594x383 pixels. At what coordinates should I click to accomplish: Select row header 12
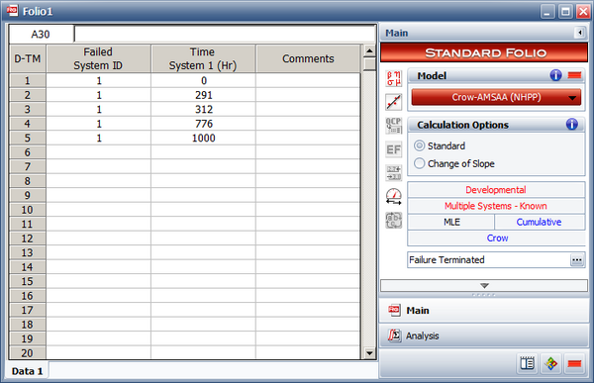click(28, 239)
